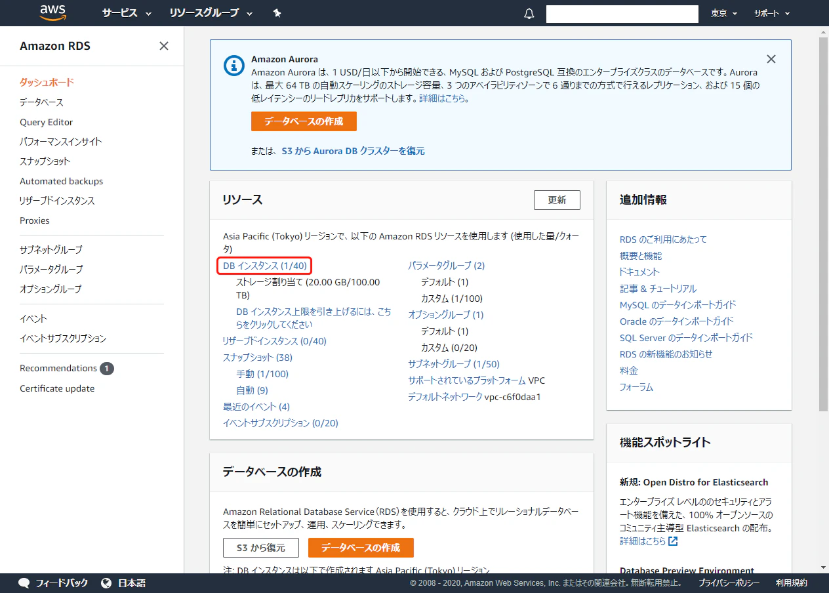The width and height of the screenshot is (829, 593).
Task: Open 自動 (9) snapshots link
Action: point(252,390)
